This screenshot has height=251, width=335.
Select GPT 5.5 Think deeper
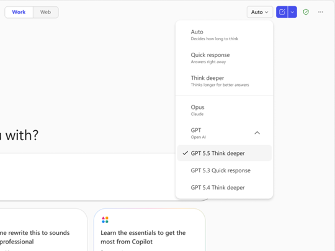(224, 153)
